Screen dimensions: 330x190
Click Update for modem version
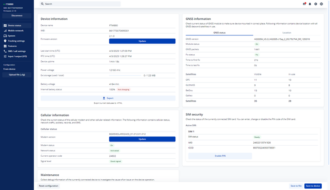pos(142,139)
